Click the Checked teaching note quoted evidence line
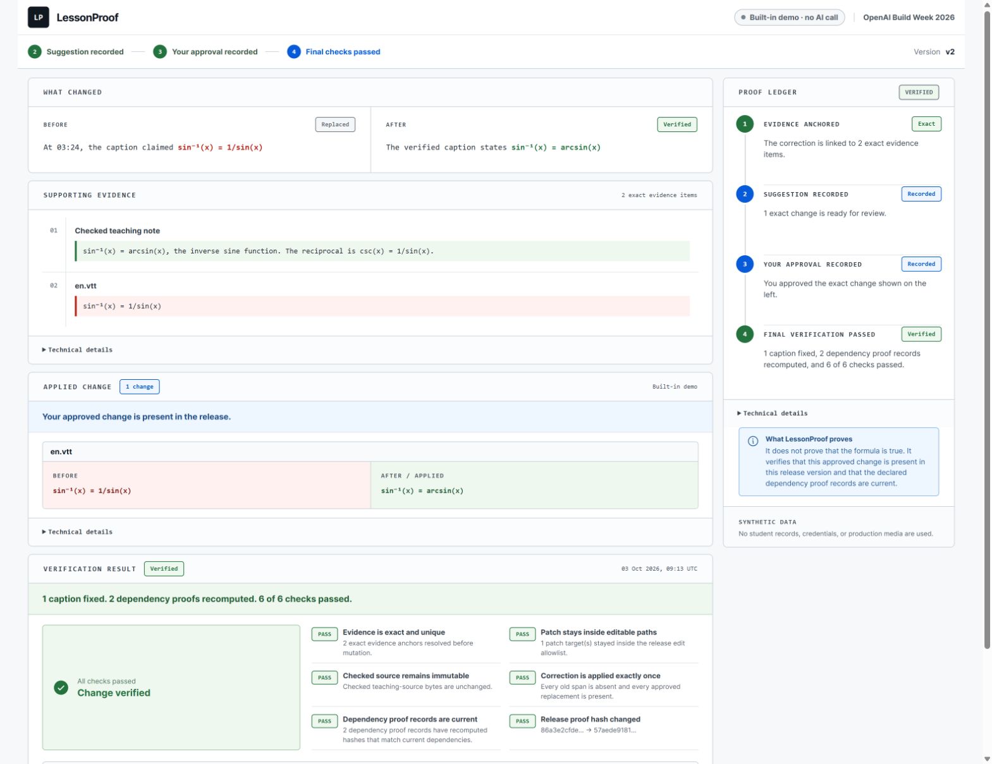The image size is (992, 764). pos(383,252)
